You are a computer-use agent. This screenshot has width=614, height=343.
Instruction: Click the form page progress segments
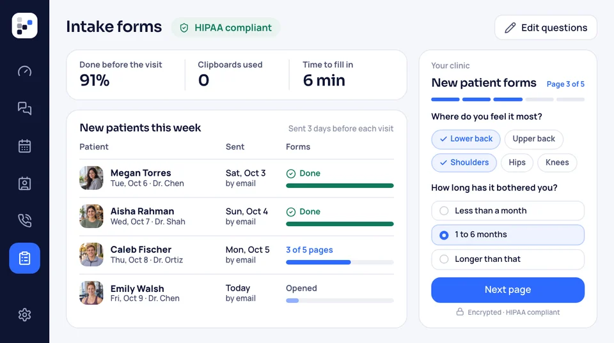[x=507, y=100]
